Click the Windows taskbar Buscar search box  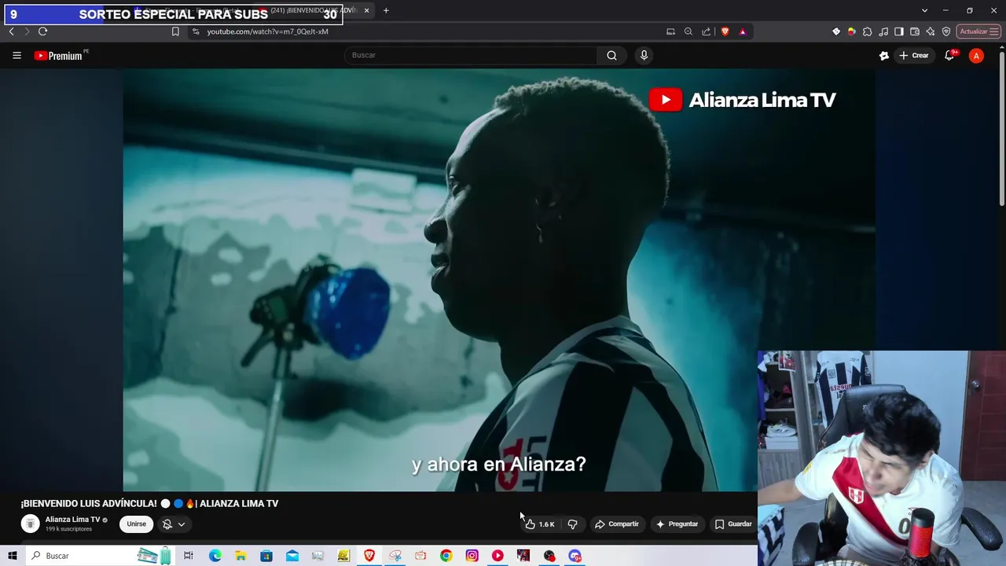pos(99,556)
